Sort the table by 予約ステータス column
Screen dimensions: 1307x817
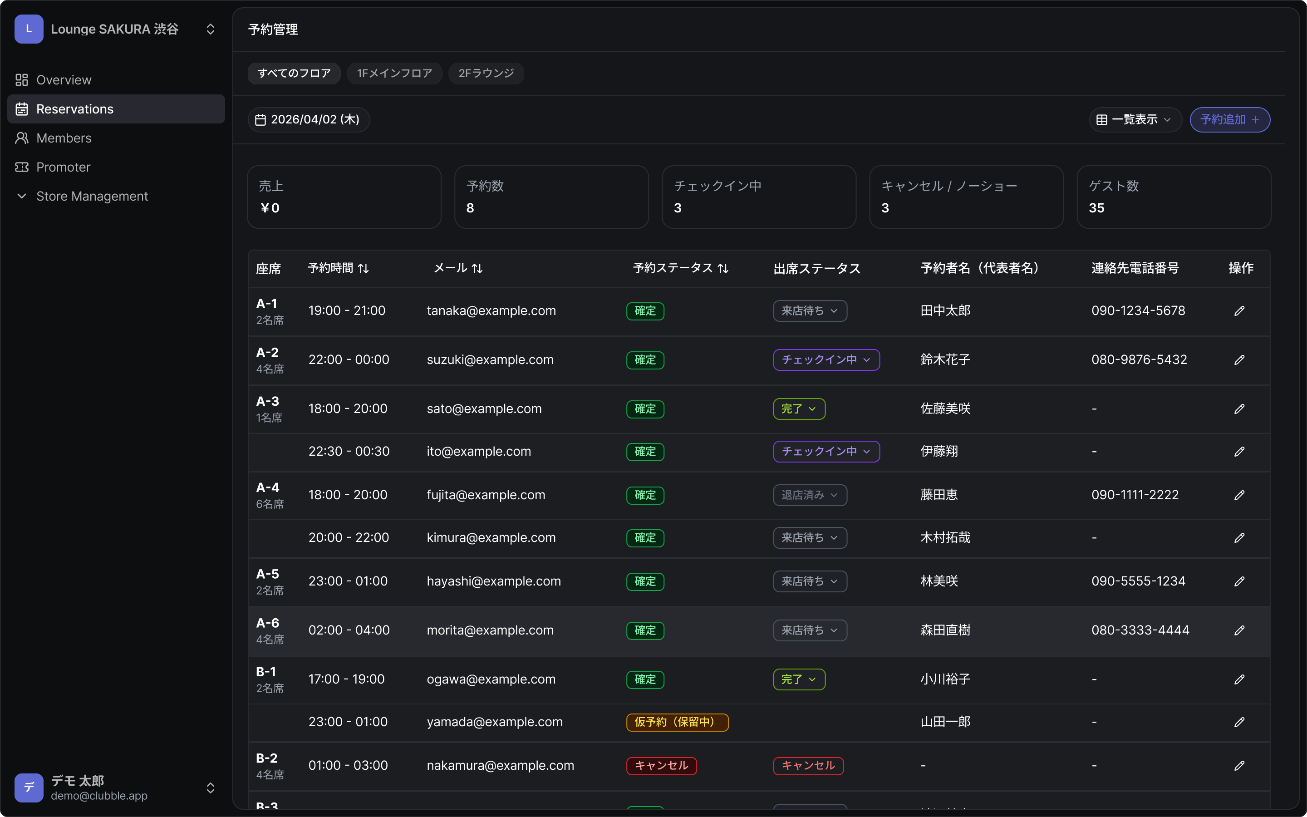coord(681,269)
